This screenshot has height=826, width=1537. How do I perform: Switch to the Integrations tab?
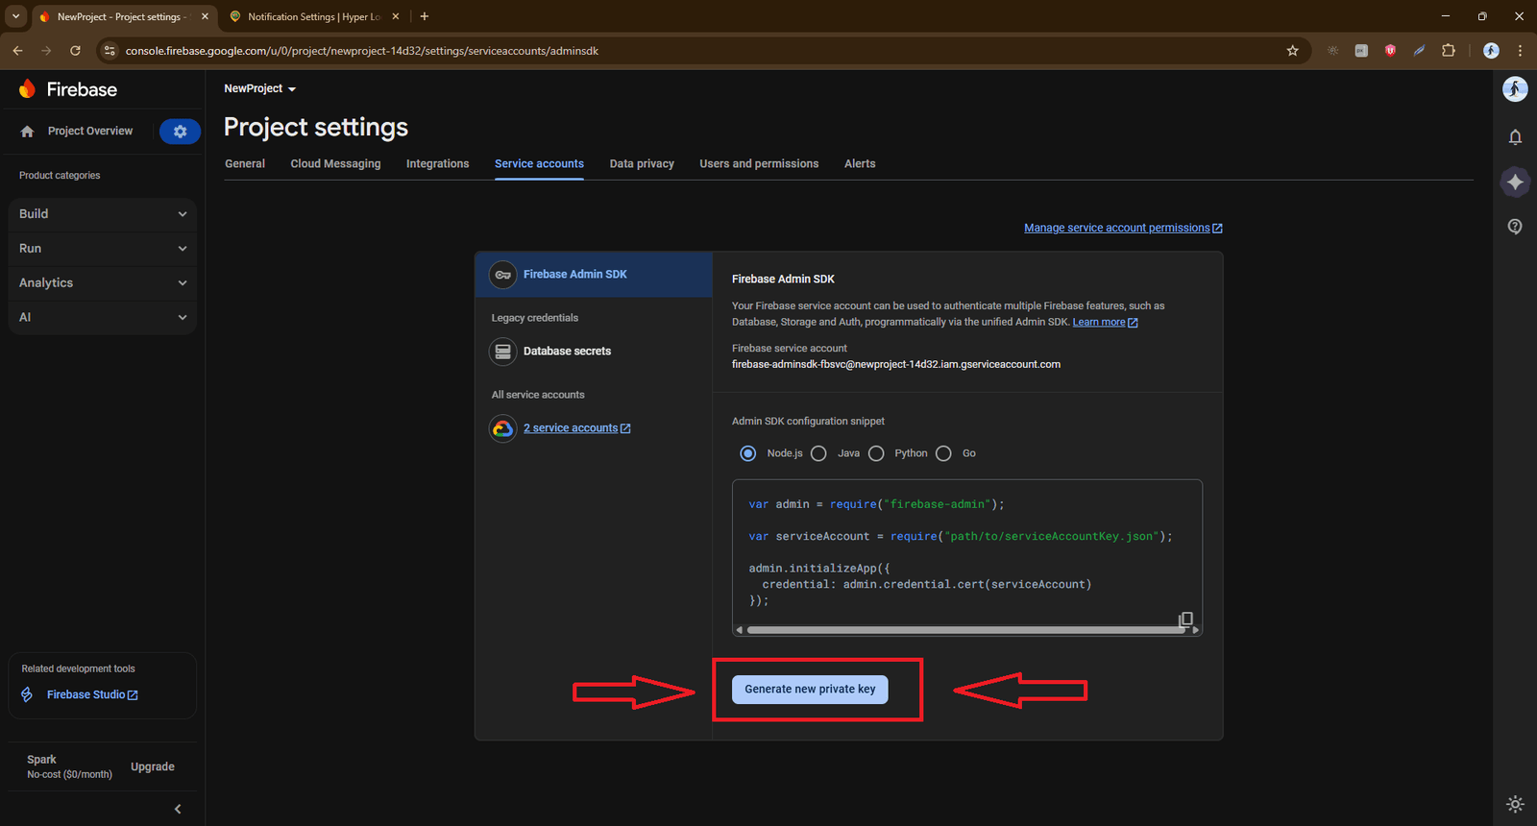pyautogui.click(x=437, y=164)
